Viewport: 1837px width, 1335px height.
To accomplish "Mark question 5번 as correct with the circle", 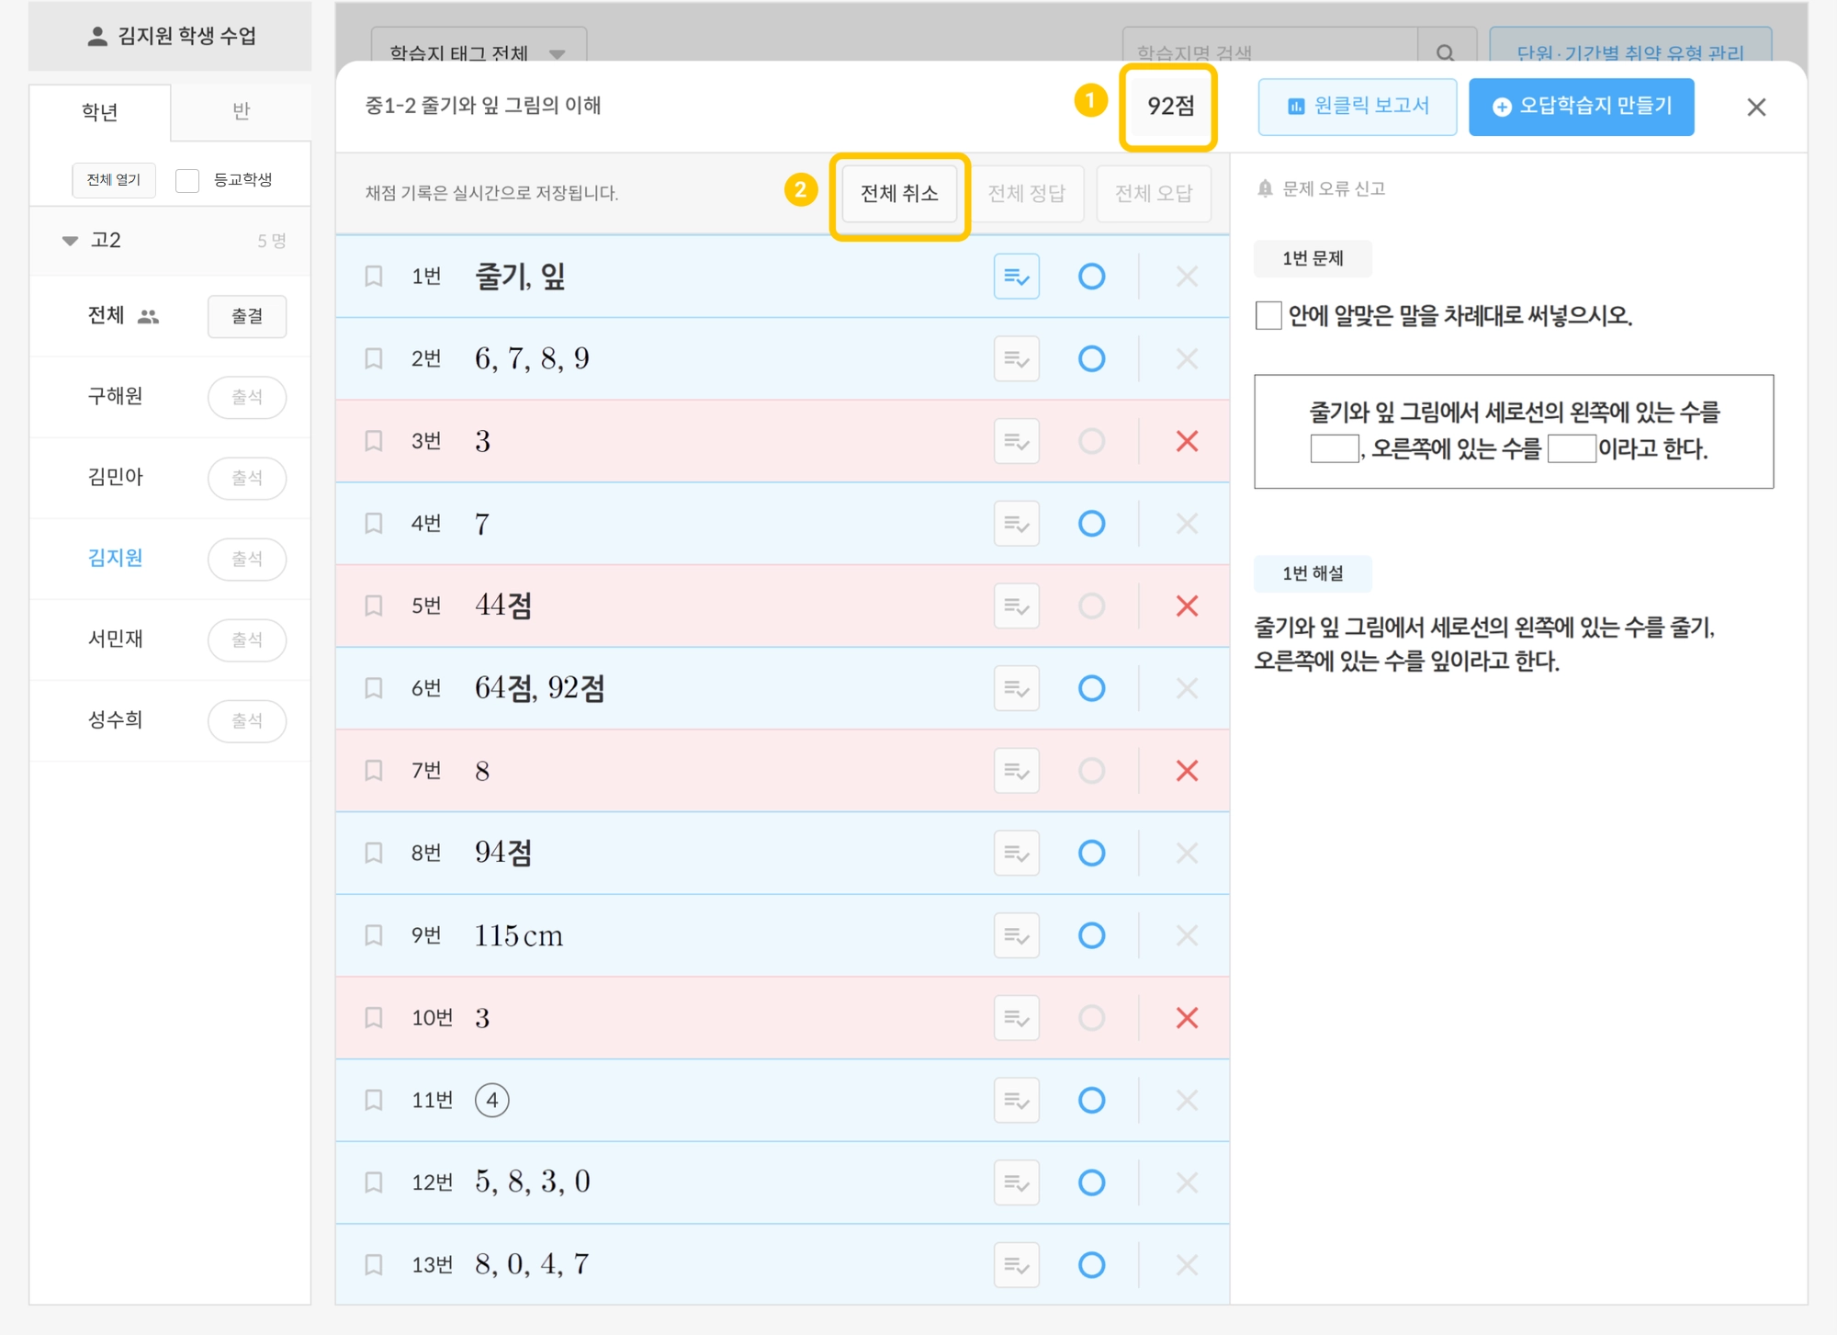I will tap(1091, 606).
